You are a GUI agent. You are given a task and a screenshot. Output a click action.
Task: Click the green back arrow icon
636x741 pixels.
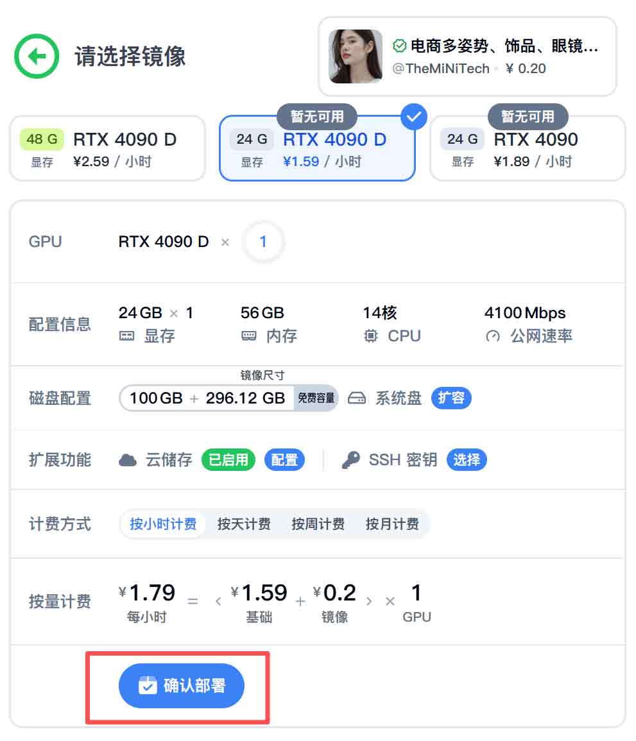coord(37,56)
